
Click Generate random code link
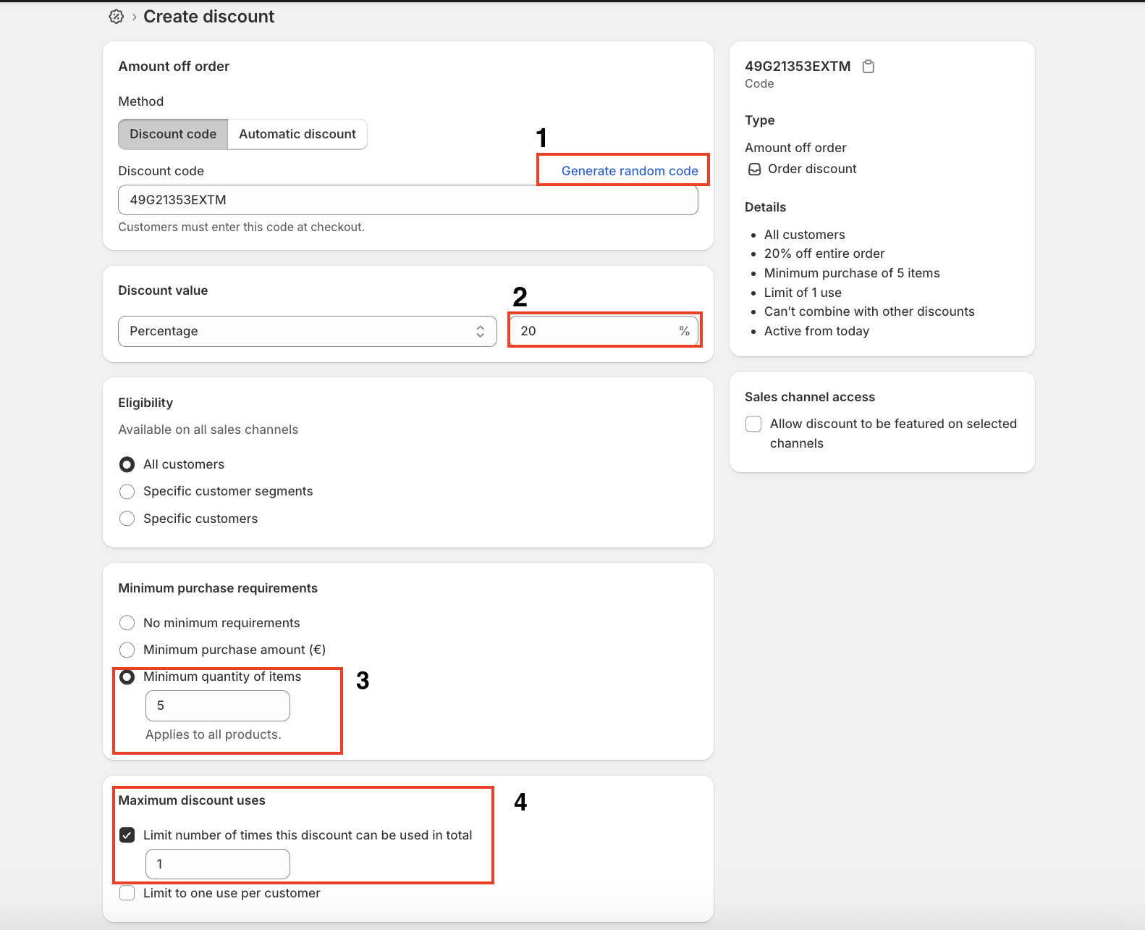[x=629, y=171]
